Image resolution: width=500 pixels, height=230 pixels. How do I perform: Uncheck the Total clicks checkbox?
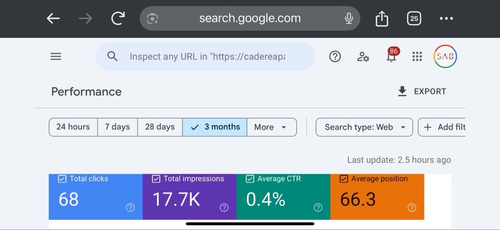click(x=62, y=179)
